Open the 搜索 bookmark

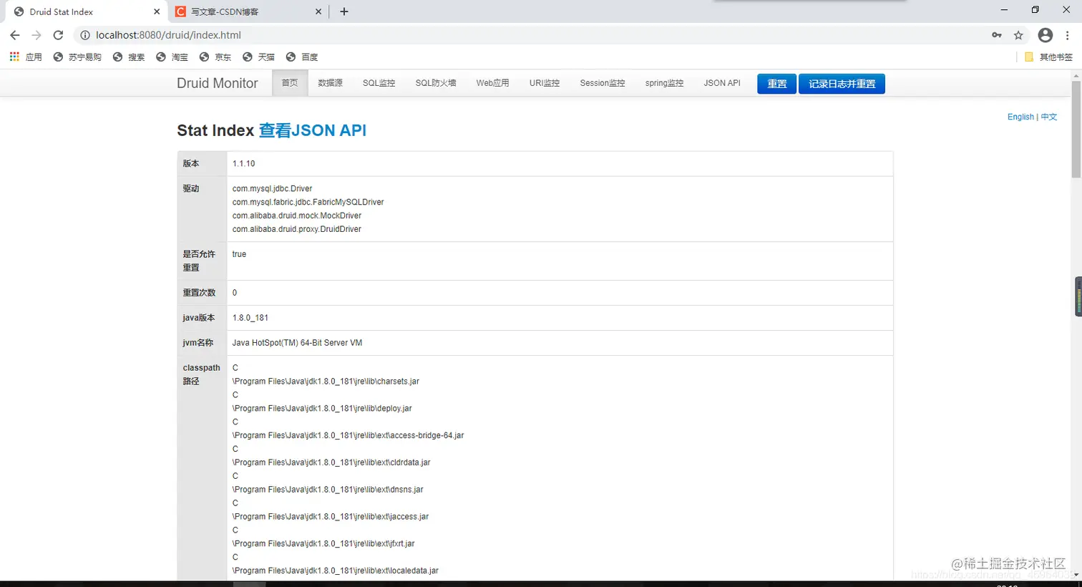pyautogui.click(x=129, y=57)
